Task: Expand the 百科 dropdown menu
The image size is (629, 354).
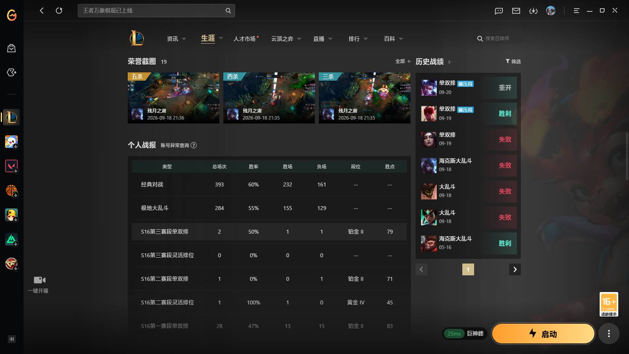Action: (401, 39)
